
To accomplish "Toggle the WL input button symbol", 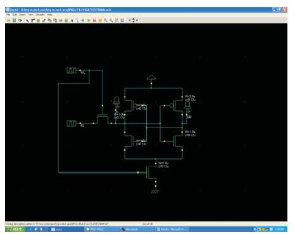I will click(x=72, y=71).
